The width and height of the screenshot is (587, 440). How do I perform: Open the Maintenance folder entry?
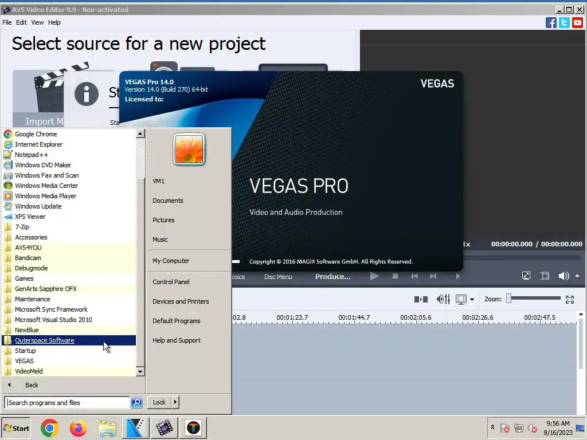[69, 299]
